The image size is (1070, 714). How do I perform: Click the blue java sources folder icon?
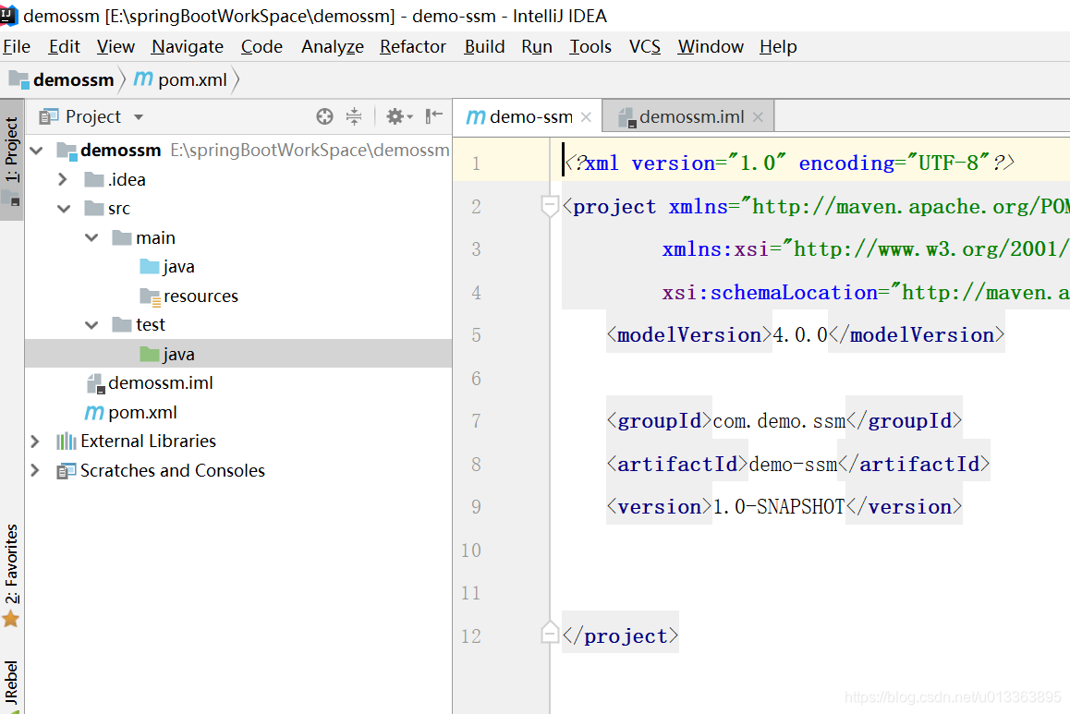coord(150,267)
